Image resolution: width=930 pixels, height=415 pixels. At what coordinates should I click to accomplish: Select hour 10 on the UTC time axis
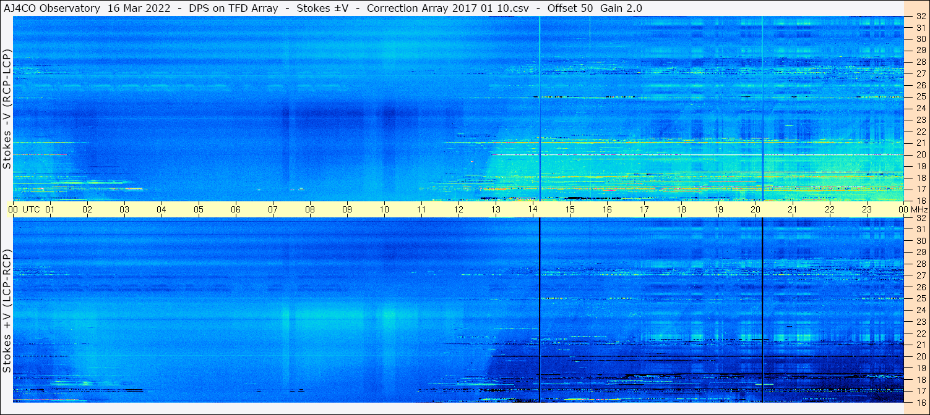tap(384, 209)
